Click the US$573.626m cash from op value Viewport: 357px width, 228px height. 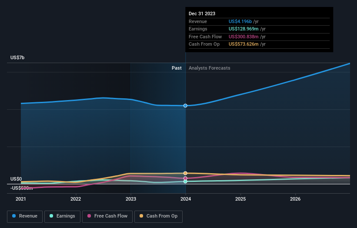click(244, 44)
